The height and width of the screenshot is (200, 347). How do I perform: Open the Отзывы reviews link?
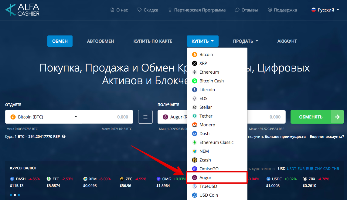point(247,10)
